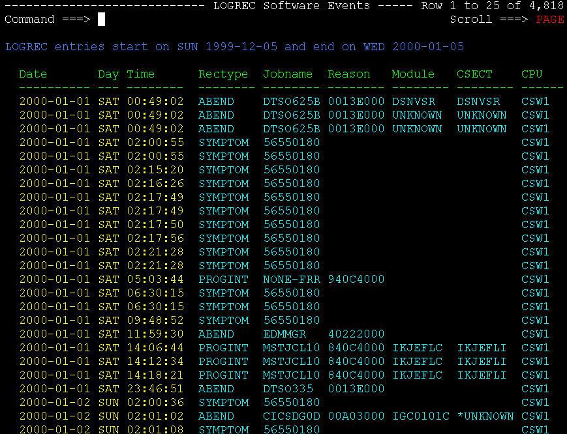Image resolution: width=567 pixels, height=434 pixels.
Task: Select the Date column header
Action: 33,74
